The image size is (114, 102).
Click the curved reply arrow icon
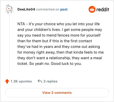[40, 81]
